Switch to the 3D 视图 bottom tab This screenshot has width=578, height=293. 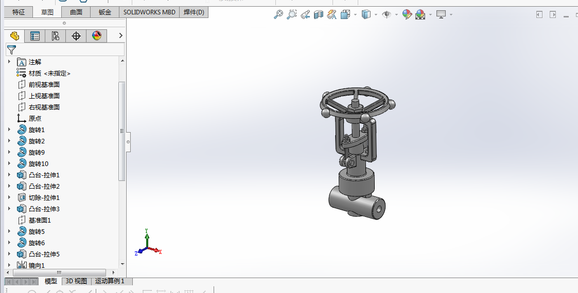pyautogui.click(x=76, y=281)
